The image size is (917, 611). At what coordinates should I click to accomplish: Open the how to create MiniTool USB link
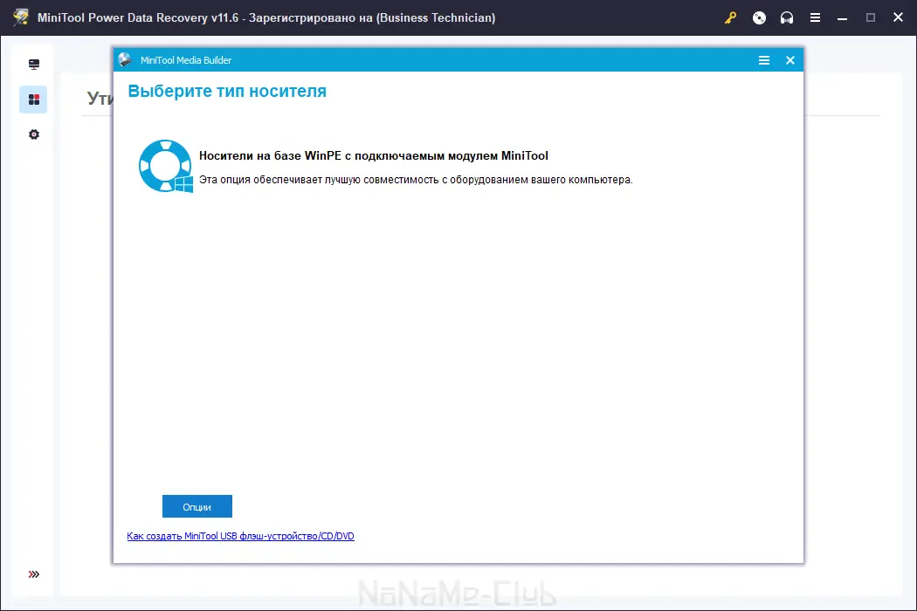click(240, 536)
